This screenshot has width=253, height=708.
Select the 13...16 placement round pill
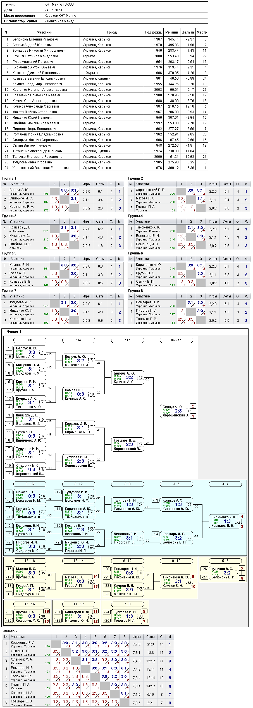(x=30, y=561)
